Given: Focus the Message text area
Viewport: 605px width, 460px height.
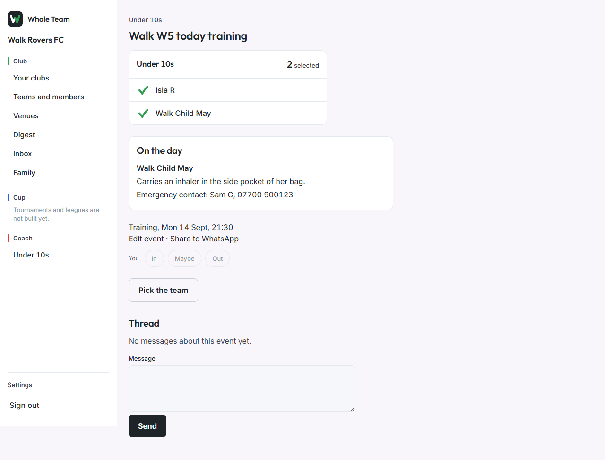Looking at the screenshot, I should [x=242, y=389].
